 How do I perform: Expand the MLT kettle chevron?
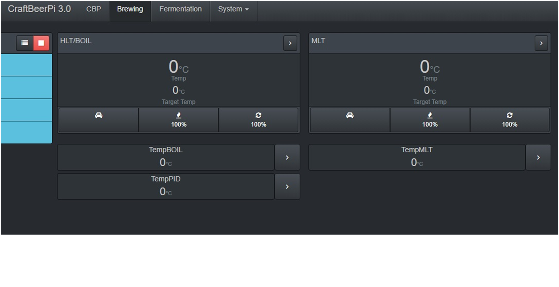coord(541,43)
